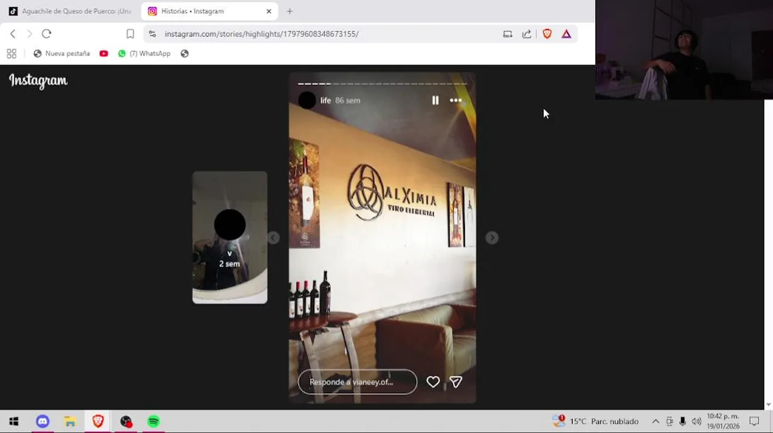
Task: Open the previous story thumbnail labeled 2 sem
Action: tap(229, 238)
